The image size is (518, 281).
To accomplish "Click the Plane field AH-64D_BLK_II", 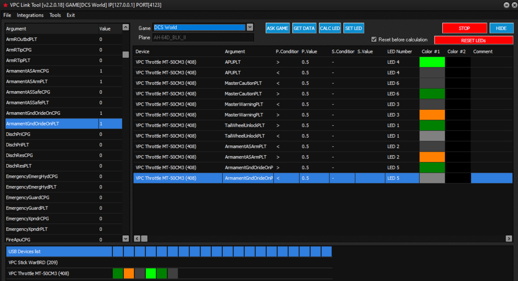I will pyautogui.click(x=203, y=38).
